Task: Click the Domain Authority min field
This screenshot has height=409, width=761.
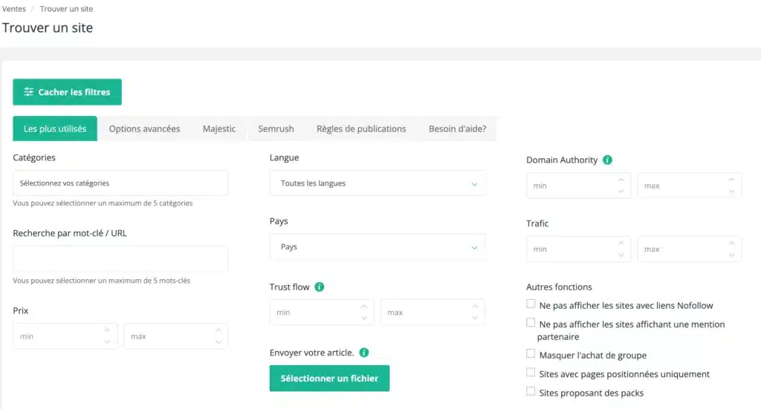Action: coord(578,186)
